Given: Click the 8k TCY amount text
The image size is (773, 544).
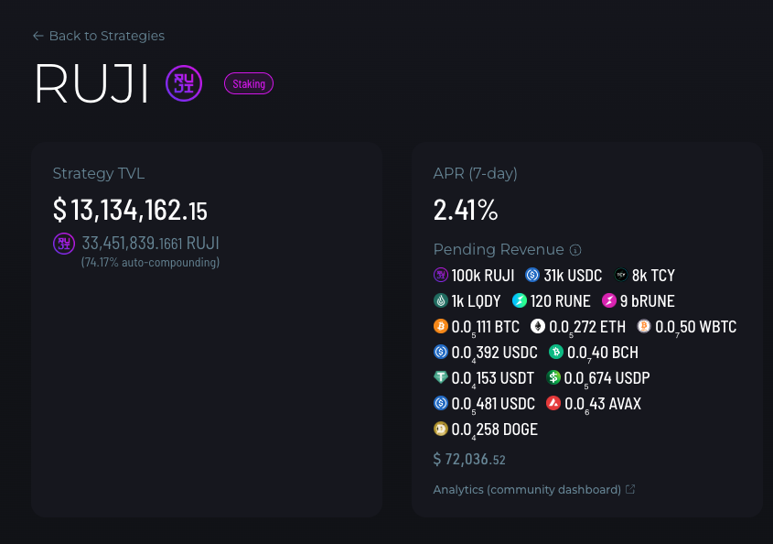Looking at the screenshot, I should point(653,276).
